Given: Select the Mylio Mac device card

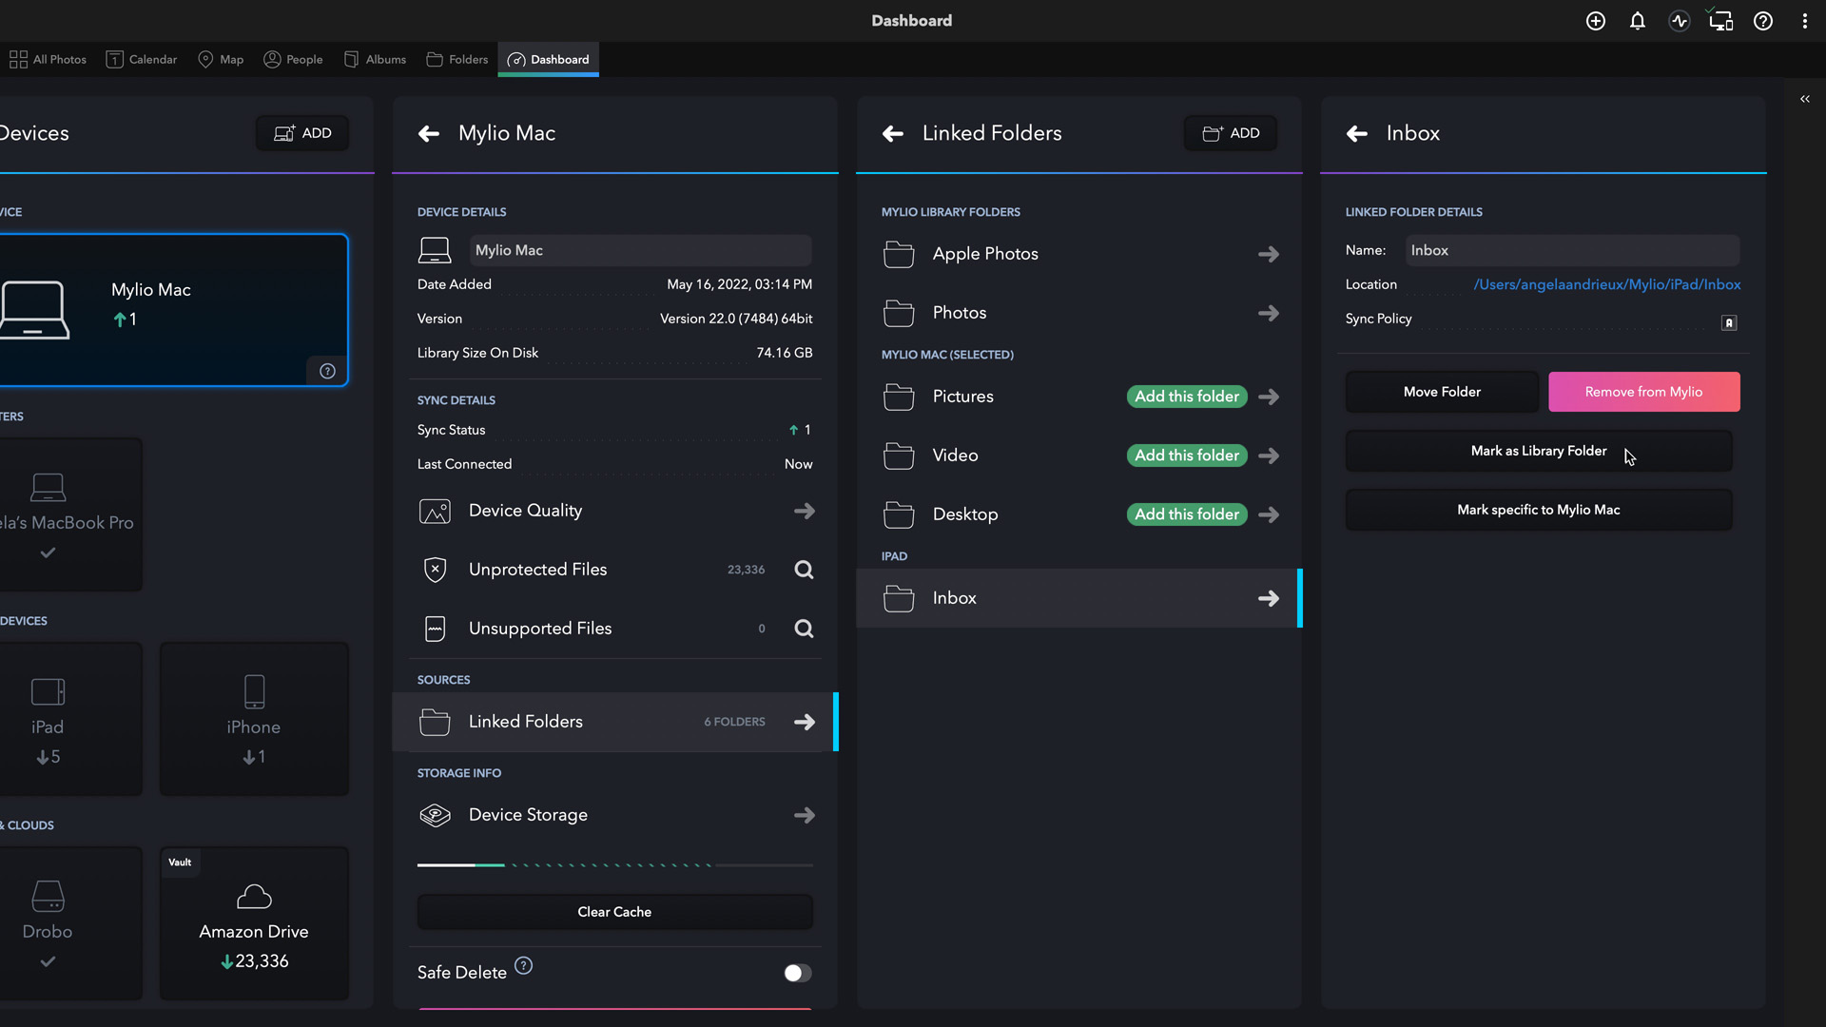Looking at the screenshot, I should coord(173,310).
